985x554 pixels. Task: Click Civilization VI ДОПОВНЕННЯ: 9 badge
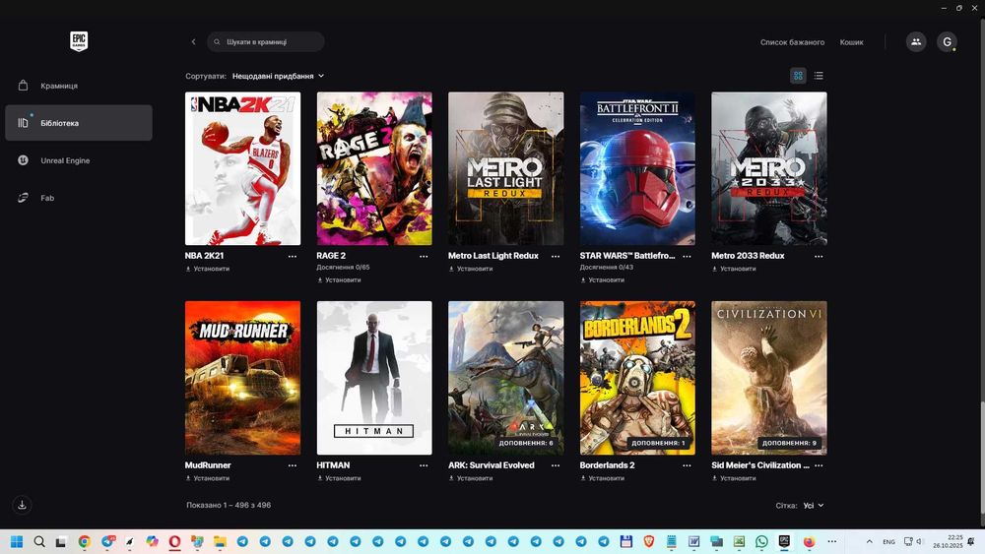click(x=789, y=443)
